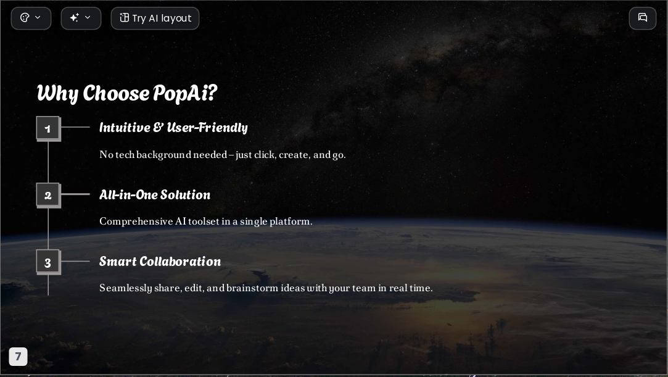Open the theme palette dropdown
Image resolution: width=668 pixels, height=377 pixels.
coord(31,19)
